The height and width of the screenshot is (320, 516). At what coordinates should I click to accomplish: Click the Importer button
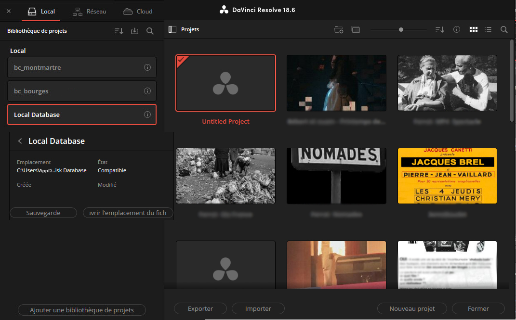[x=258, y=308]
